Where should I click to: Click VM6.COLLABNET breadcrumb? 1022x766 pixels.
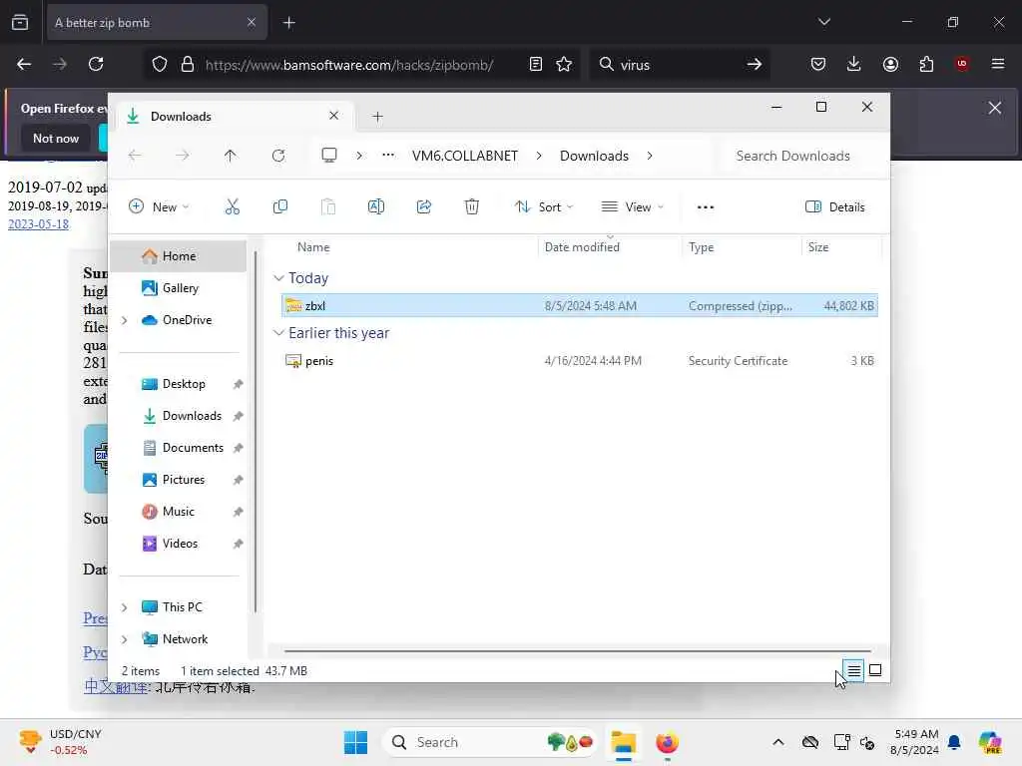pyautogui.click(x=465, y=156)
